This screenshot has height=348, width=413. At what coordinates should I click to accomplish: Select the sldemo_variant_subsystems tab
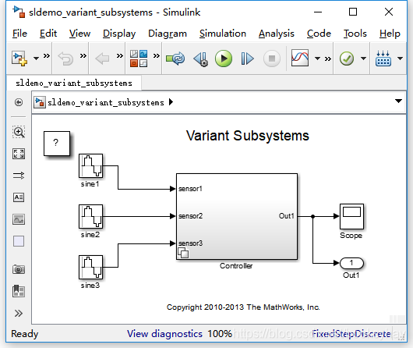[x=74, y=83]
